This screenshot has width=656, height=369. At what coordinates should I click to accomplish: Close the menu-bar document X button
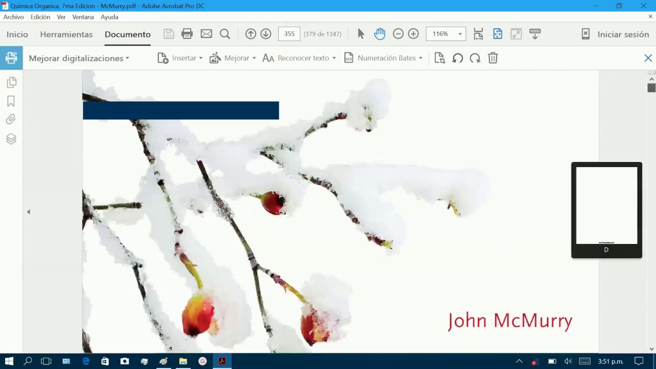[x=651, y=16]
